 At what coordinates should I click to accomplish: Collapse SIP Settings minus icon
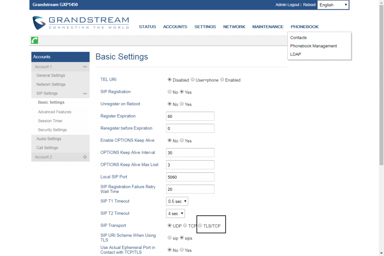tap(85, 93)
